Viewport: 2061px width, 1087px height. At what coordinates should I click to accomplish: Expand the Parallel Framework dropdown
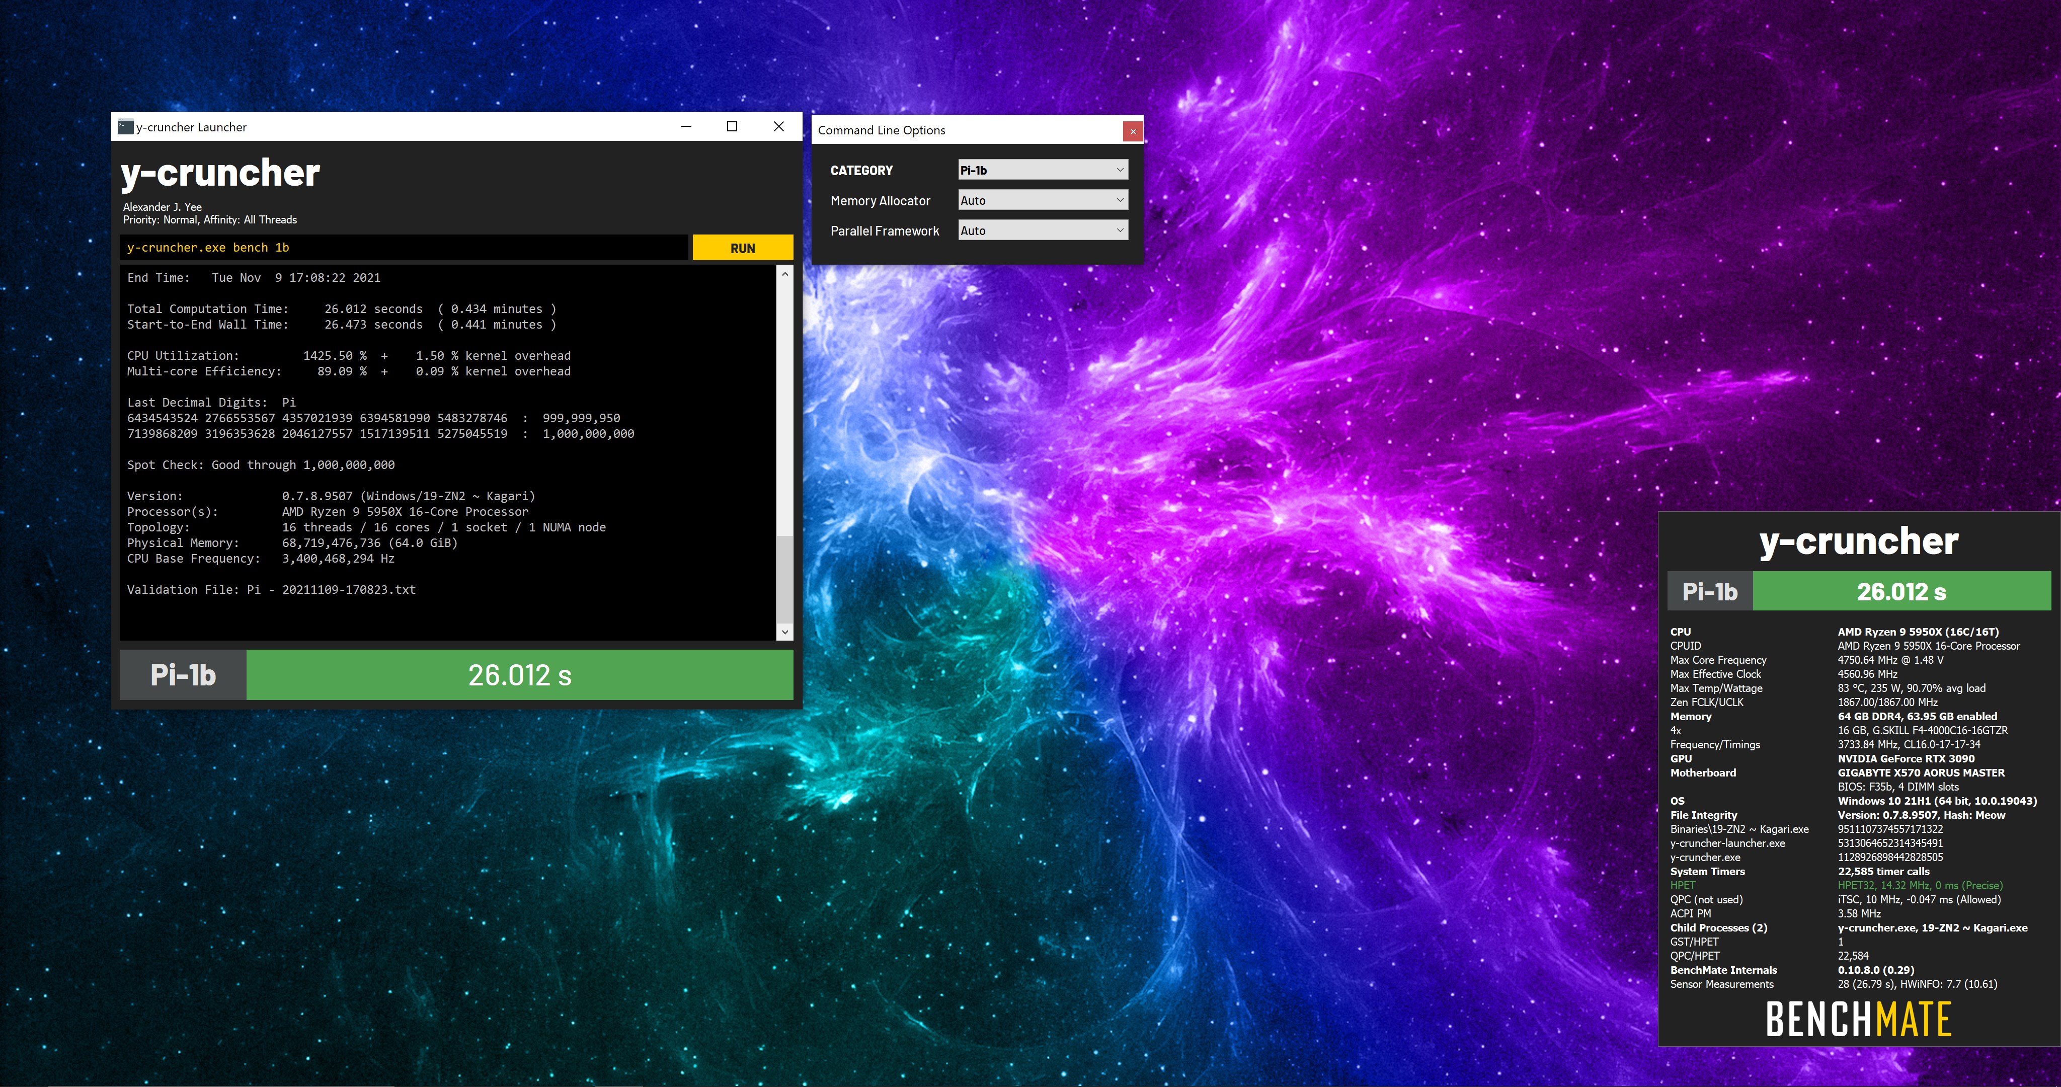tap(1043, 230)
